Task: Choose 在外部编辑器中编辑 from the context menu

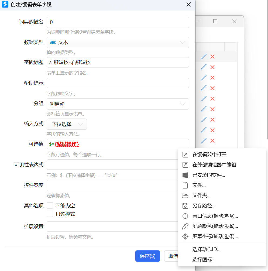Action: (222, 165)
